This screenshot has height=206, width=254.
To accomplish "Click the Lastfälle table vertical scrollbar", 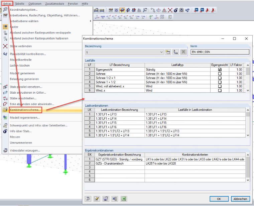I will click(x=248, y=78).
